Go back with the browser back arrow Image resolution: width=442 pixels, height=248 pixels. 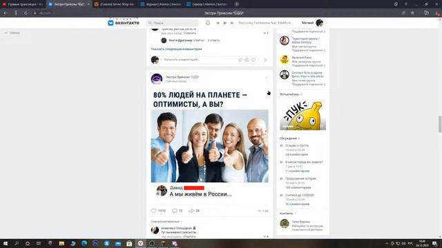[6, 13]
